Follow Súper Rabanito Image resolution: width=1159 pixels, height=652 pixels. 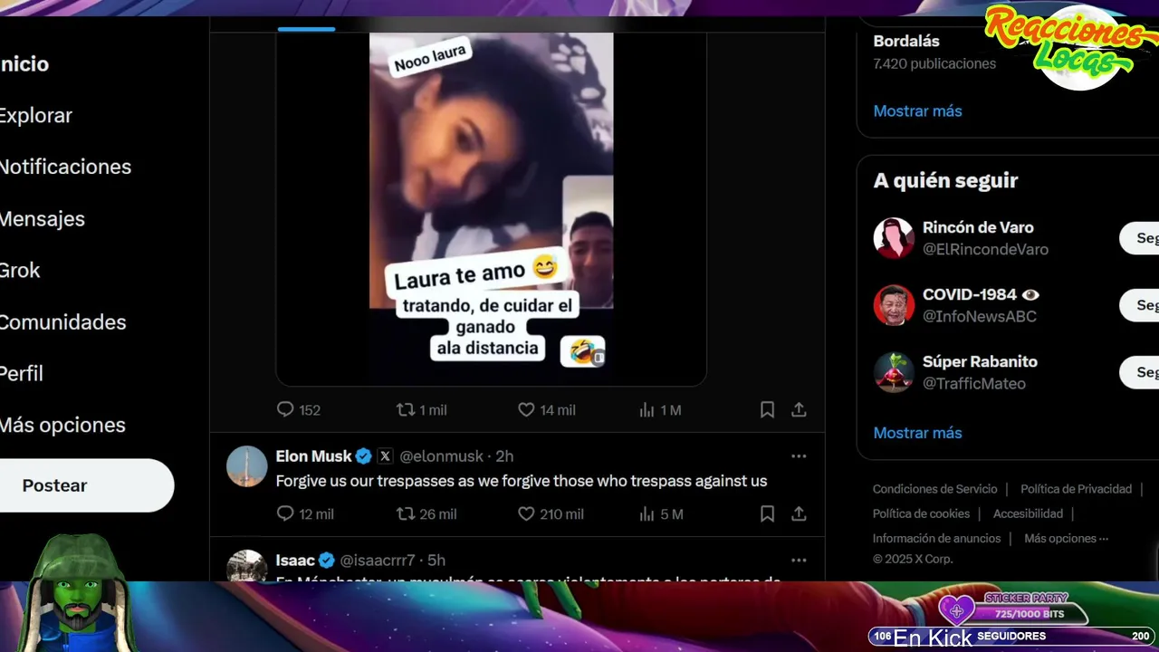(x=1139, y=372)
